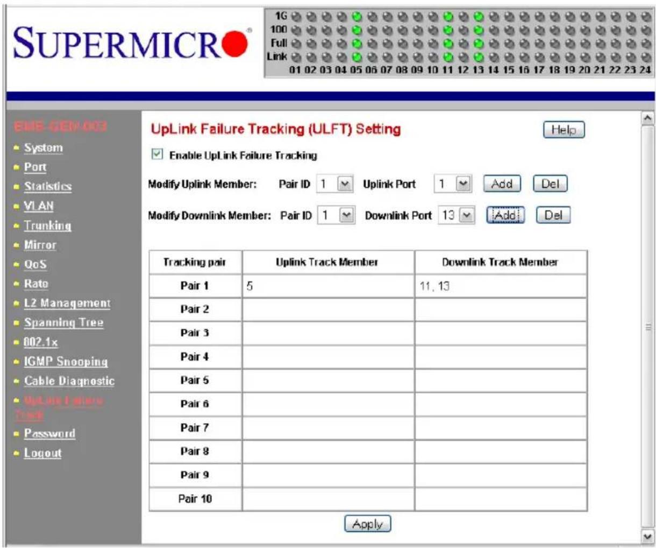Open Spanning Tree settings
This screenshot has width=656, height=548.
(63, 322)
